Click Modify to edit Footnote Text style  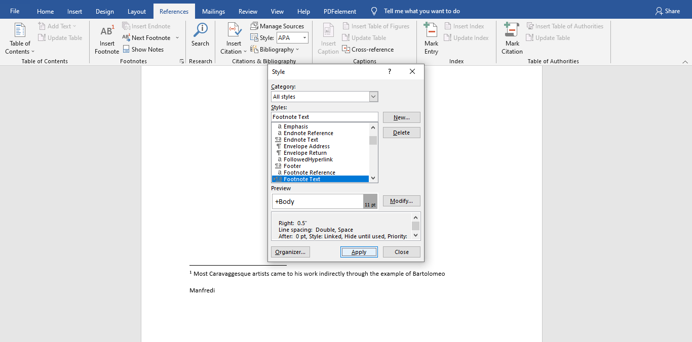401,201
